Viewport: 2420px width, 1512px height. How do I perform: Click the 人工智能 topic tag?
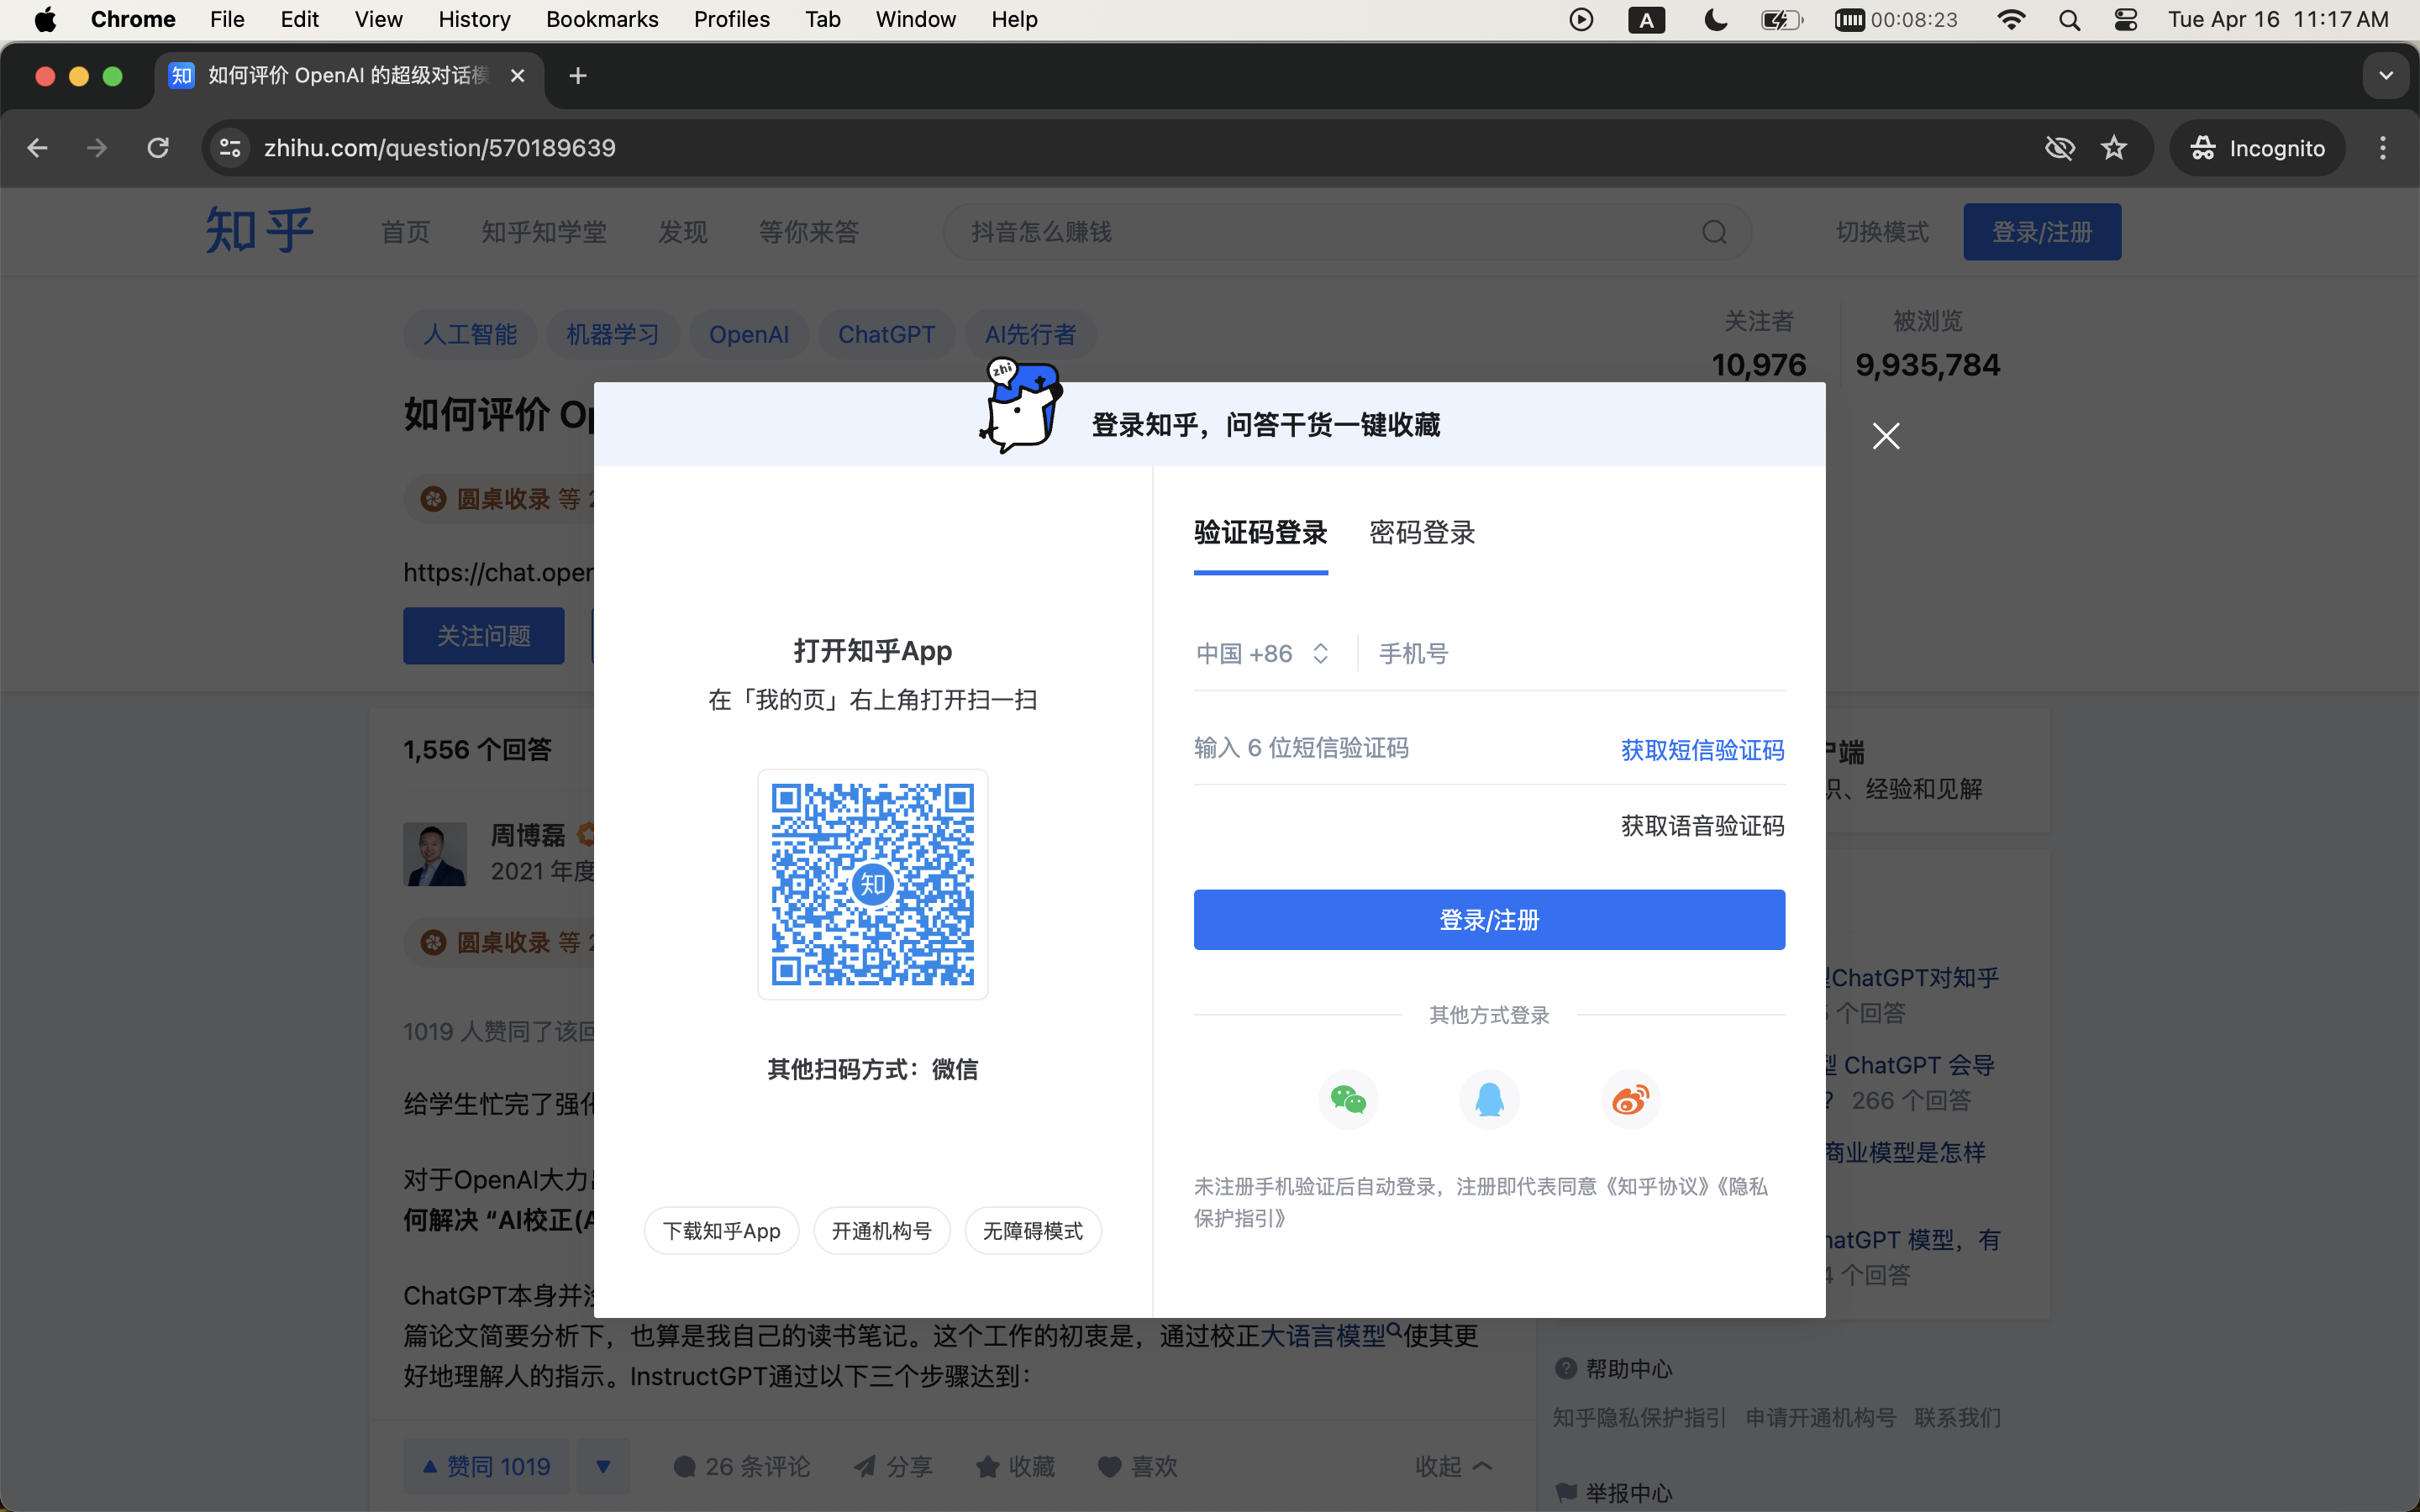pos(470,334)
